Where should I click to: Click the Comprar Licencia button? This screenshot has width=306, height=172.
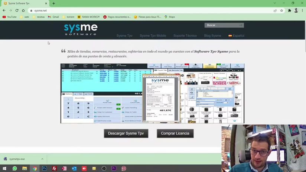click(x=175, y=133)
